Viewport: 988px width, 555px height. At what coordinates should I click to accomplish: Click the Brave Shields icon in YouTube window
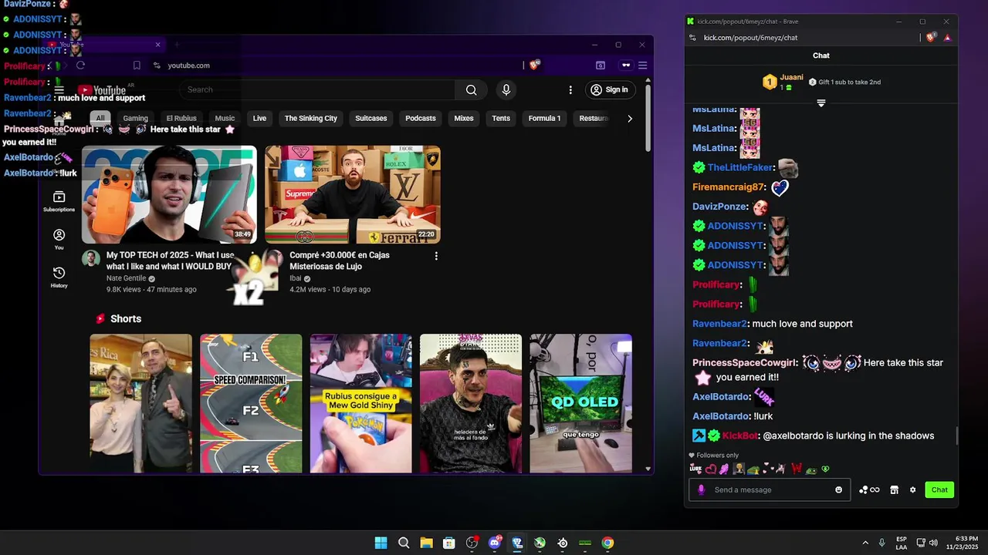pyautogui.click(x=533, y=66)
